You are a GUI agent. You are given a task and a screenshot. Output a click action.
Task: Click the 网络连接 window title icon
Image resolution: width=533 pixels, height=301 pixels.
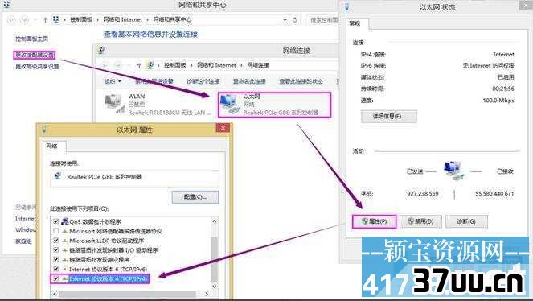point(100,51)
